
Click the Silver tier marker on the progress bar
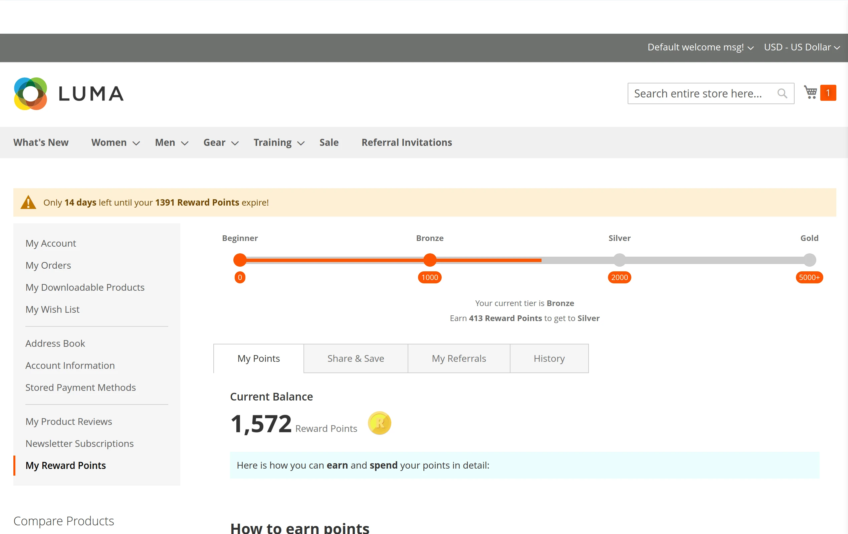(x=619, y=260)
